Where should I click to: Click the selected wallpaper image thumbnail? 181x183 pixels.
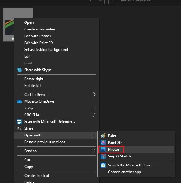point(9,27)
